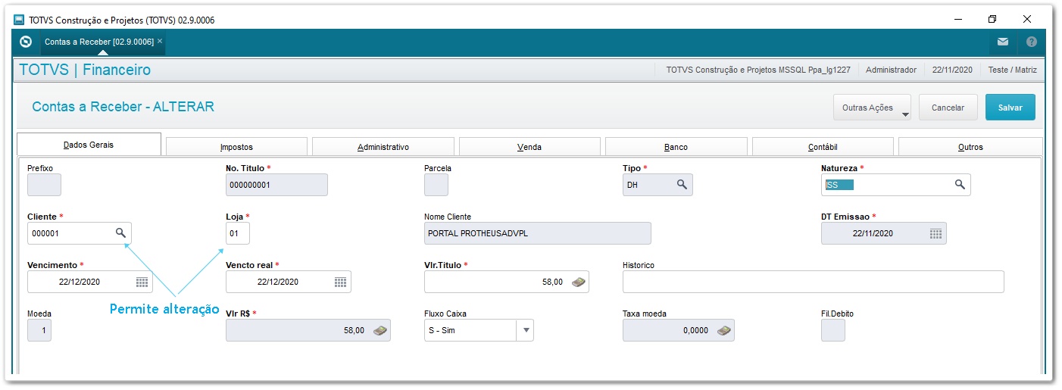Open Vencimento calendar picker icon
Viewport: 1062px width, 390px height.
(x=142, y=282)
